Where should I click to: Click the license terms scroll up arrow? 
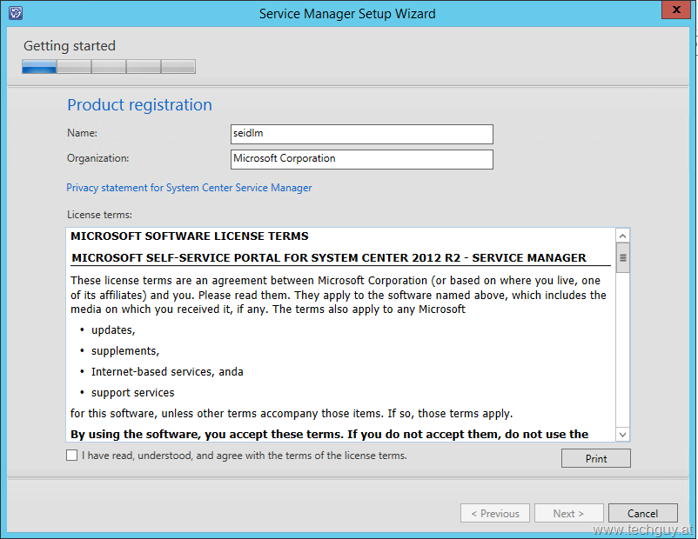[x=623, y=236]
